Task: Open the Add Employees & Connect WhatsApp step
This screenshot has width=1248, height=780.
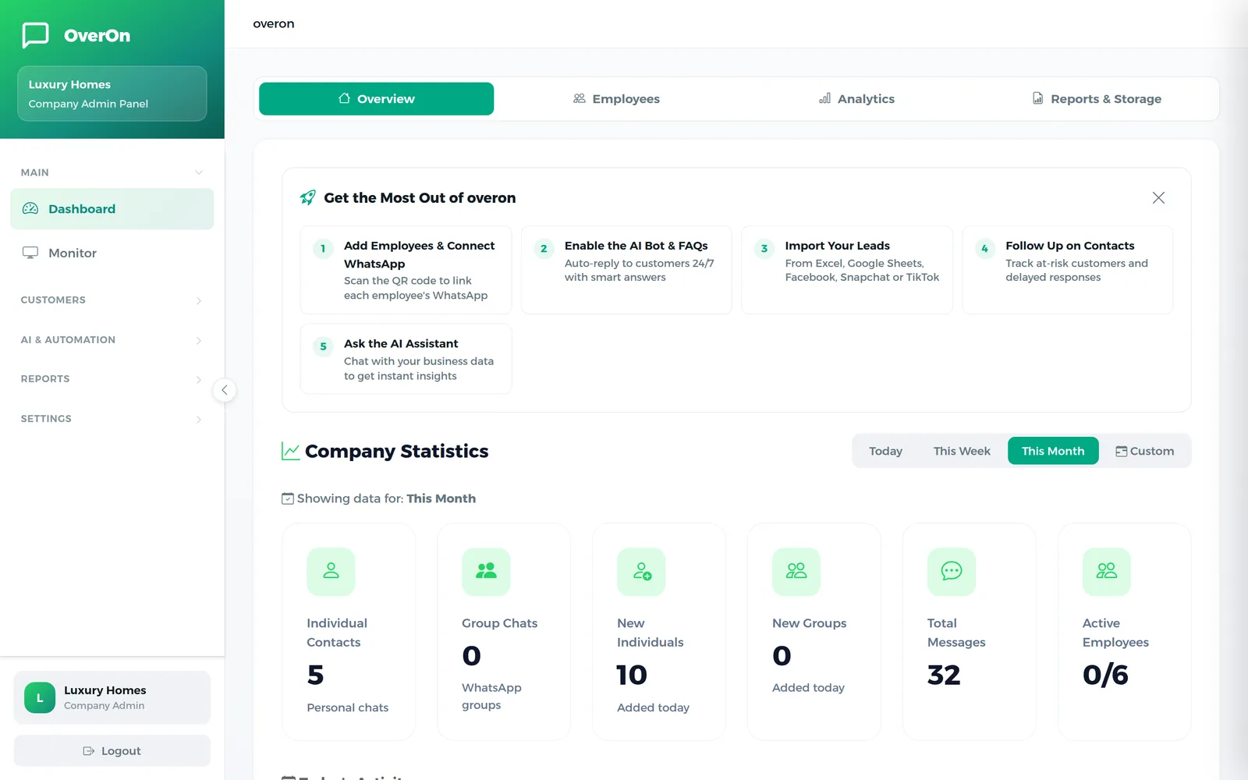Action: (406, 270)
